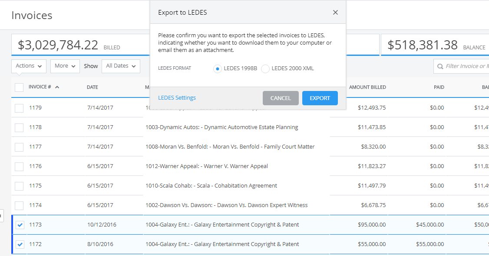Close the Export to LEDES dialog
The image size is (489, 256).
point(335,13)
